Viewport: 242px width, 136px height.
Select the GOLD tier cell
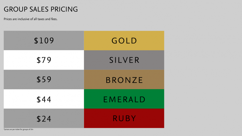[x=124, y=41]
